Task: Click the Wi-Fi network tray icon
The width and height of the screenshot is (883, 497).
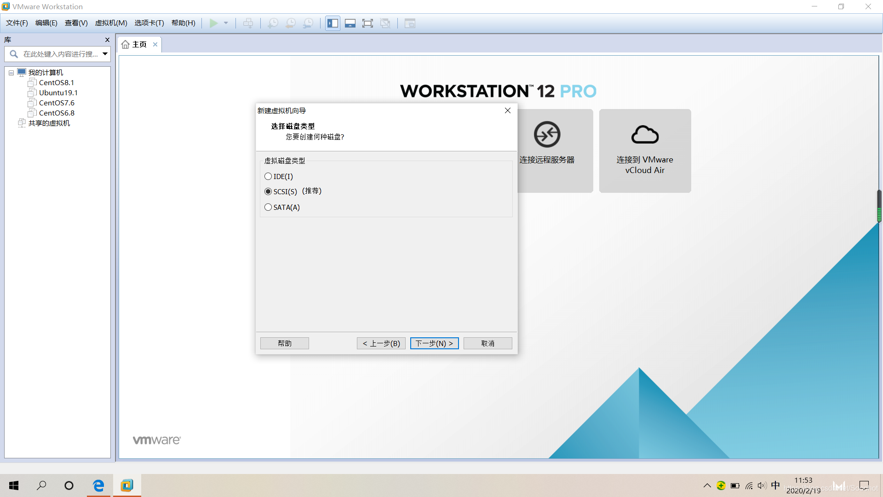Action: (x=749, y=486)
